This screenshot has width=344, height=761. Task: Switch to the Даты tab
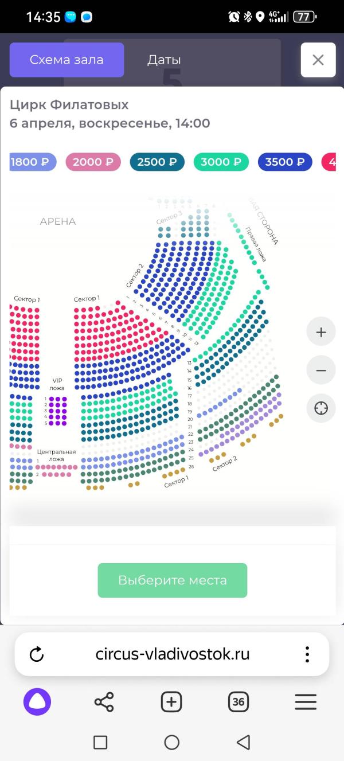click(x=164, y=60)
